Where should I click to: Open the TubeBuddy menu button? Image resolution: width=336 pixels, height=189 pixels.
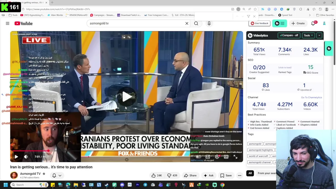tap(280, 23)
